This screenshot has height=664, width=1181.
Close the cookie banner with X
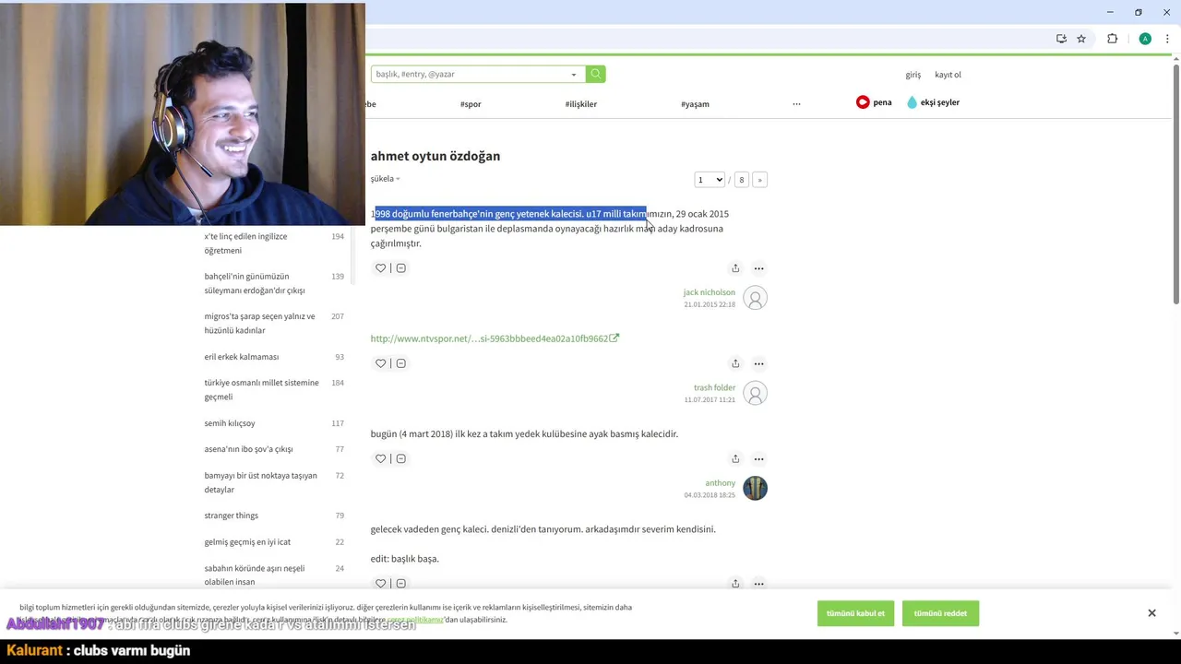(1151, 613)
